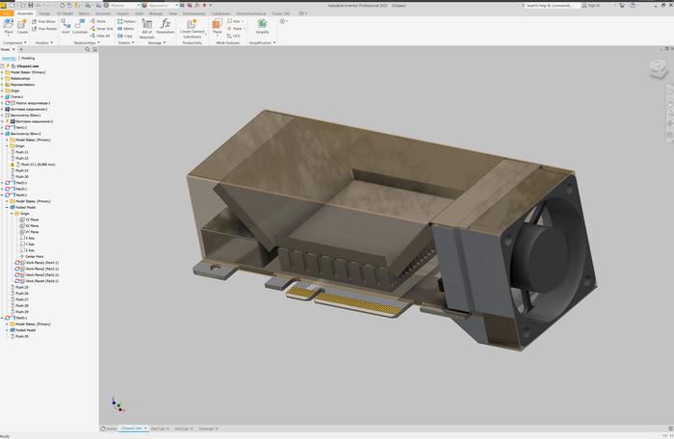Click the Sign In link
The height and width of the screenshot is (439, 674).
pyautogui.click(x=594, y=4)
